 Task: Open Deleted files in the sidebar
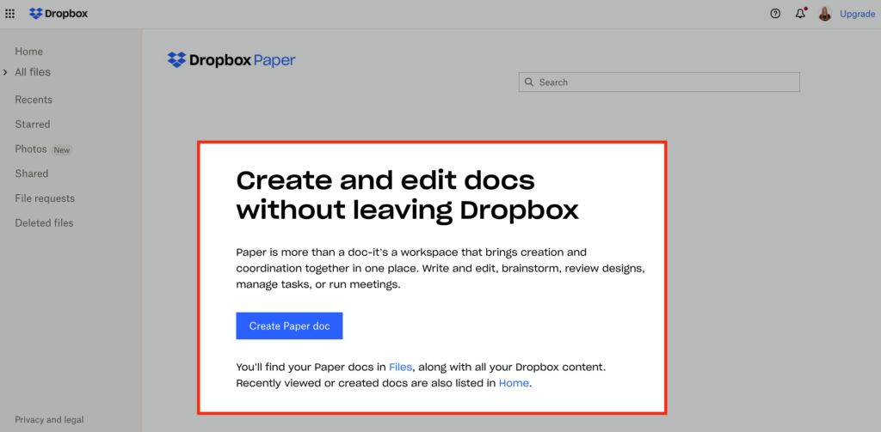[45, 222]
